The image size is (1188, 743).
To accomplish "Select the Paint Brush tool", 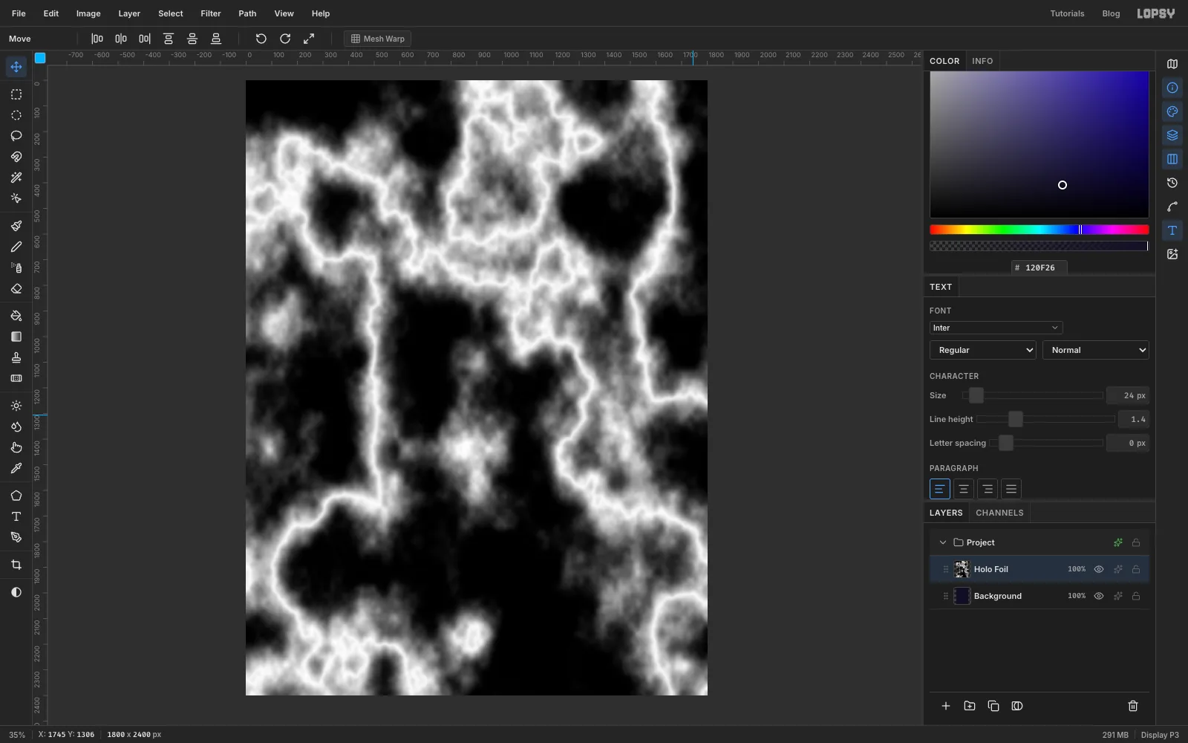I will point(16,226).
